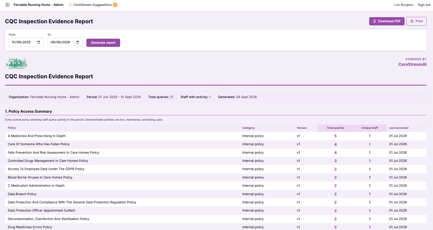Sort by Policy column header
The height and width of the screenshot is (230, 433).
[12, 128]
